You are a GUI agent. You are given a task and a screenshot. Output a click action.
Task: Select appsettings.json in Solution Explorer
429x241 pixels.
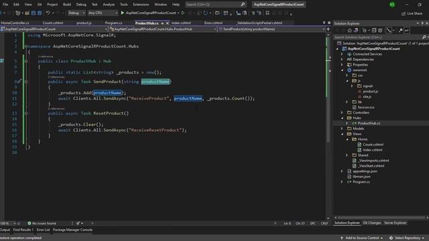click(365, 171)
